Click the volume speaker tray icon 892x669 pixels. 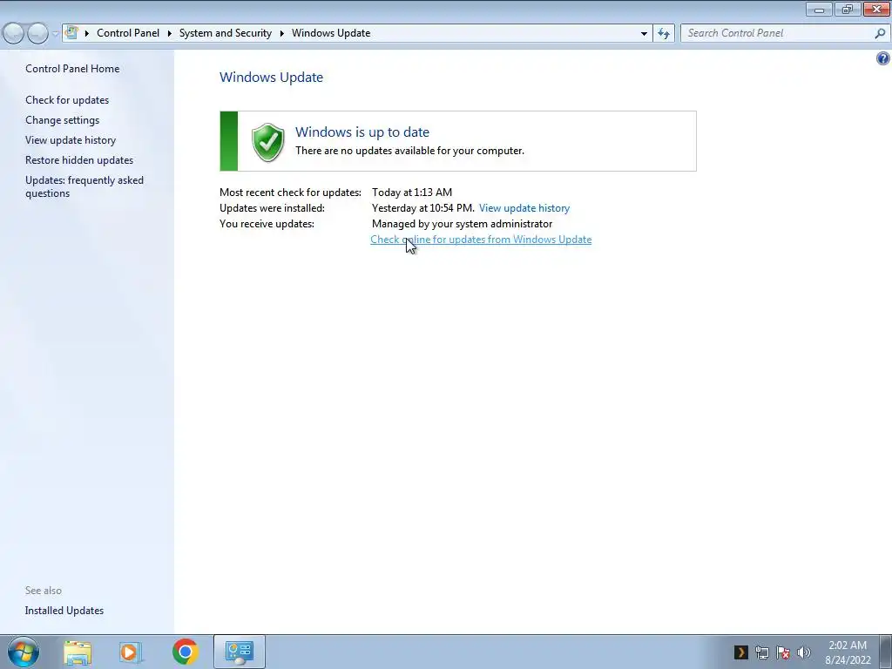pyautogui.click(x=804, y=652)
